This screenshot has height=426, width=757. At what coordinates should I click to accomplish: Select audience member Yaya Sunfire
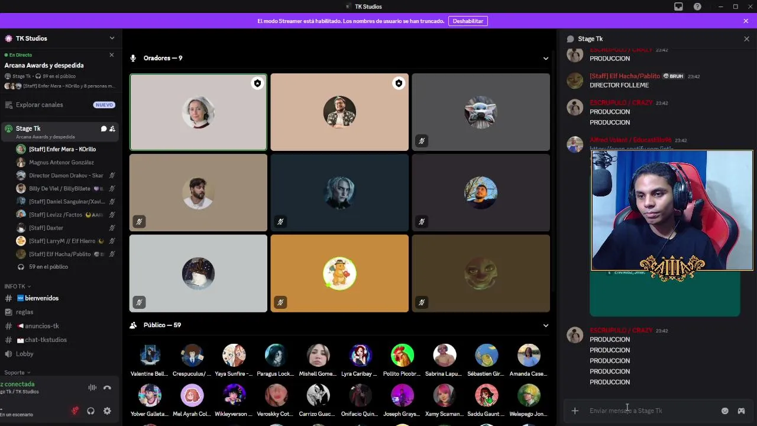[x=234, y=360]
